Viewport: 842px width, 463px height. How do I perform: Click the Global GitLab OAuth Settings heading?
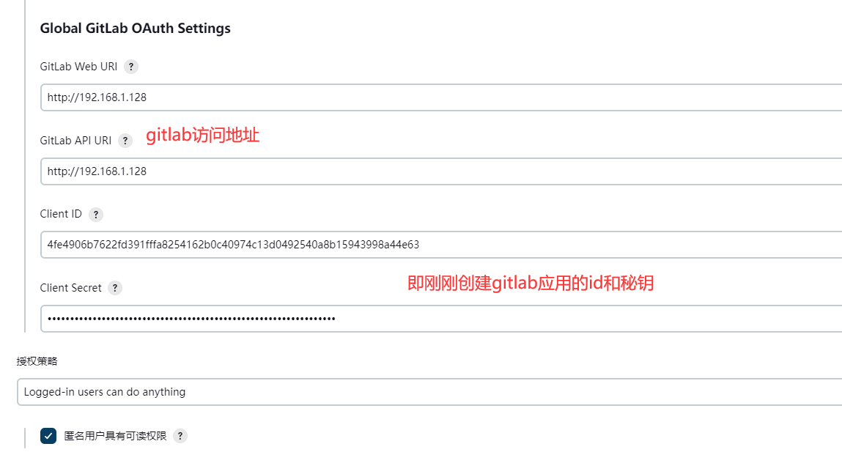click(136, 29)
